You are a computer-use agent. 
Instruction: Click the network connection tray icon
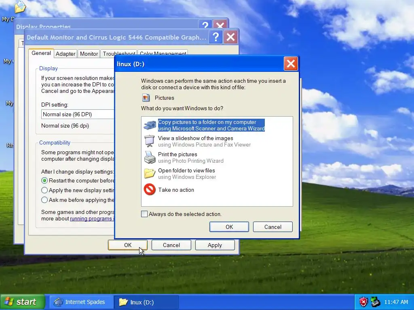375,302
